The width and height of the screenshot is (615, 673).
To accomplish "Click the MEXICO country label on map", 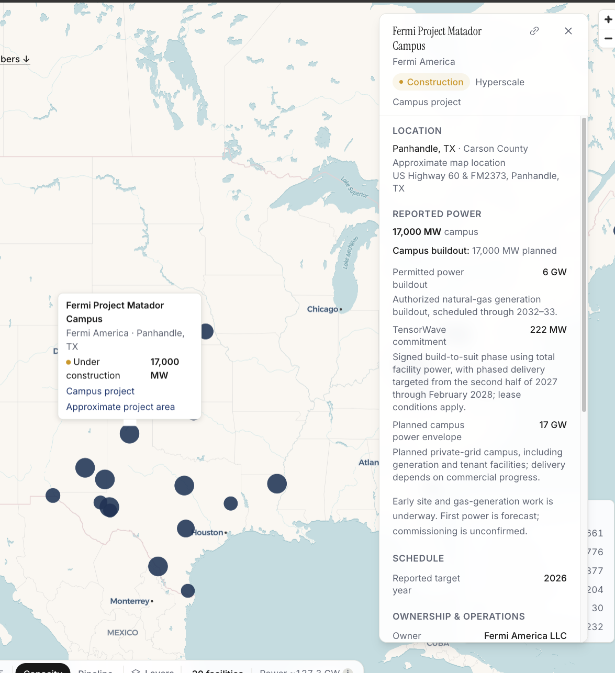I will (x=122, y=633).
